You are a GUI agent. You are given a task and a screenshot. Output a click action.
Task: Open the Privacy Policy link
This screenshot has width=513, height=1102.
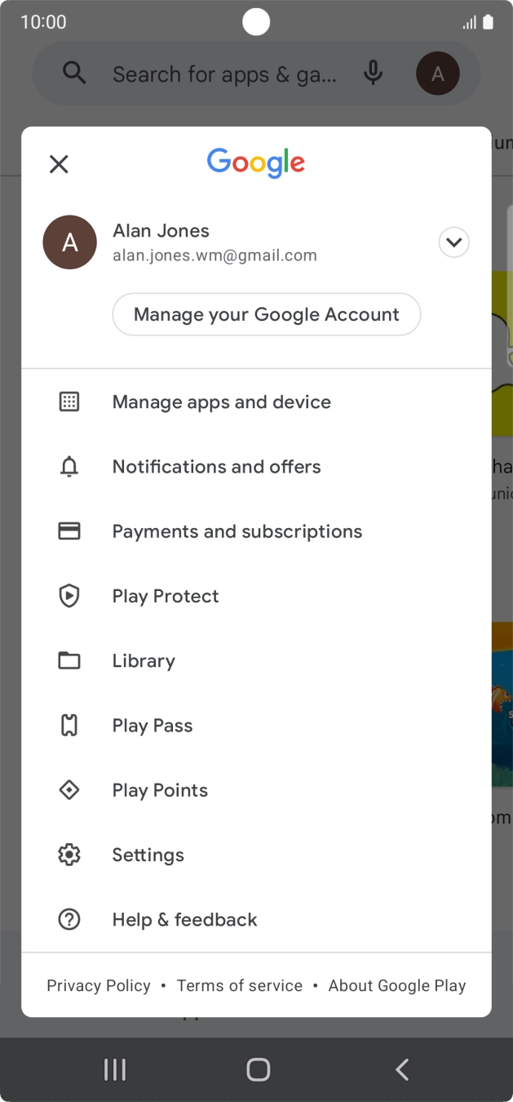click(x=99, y=985)
